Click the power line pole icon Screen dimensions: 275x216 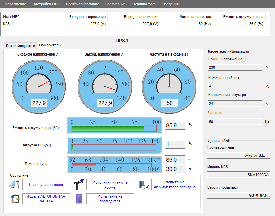(x=79, y=185)
